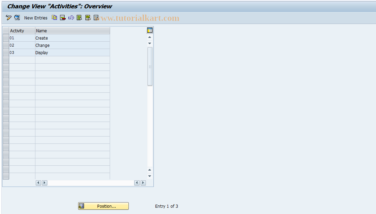This screenshot has width=376, height=214.
Task: Click the right-side horizontal scroll left arrow
Action: coord(137,183)
